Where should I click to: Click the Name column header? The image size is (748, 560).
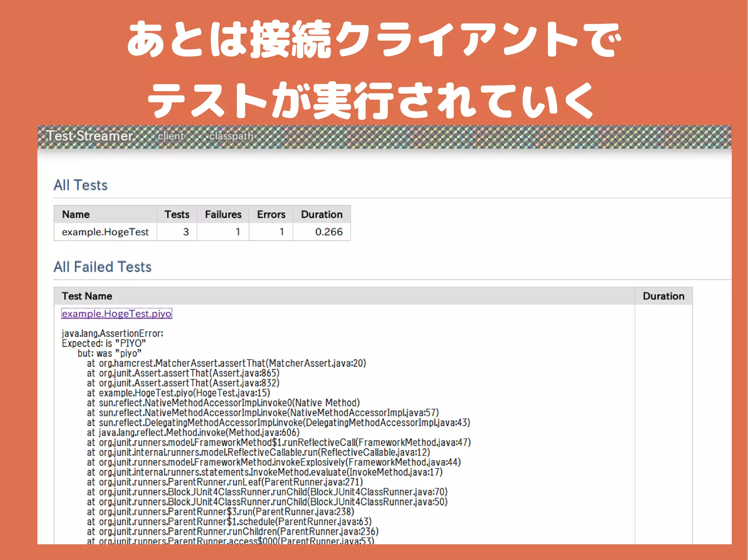click(105, 214)
